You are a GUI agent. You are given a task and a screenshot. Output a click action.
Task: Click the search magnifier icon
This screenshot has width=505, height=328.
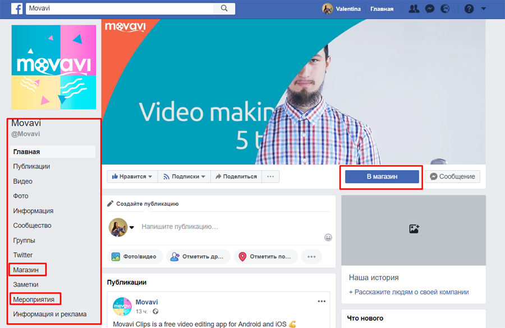tap(224, 8)
